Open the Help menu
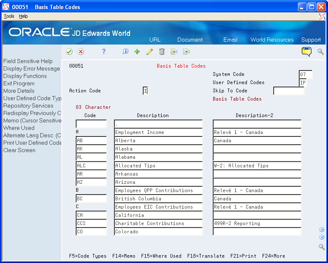This screenshot has width=328, height=263. point(23,16)
